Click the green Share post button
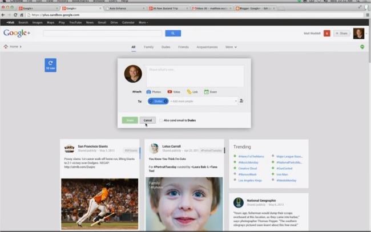371x232 pixels. click(x=130, y=120)
